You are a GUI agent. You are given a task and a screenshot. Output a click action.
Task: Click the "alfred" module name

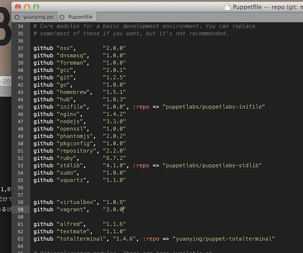point(70,224)
